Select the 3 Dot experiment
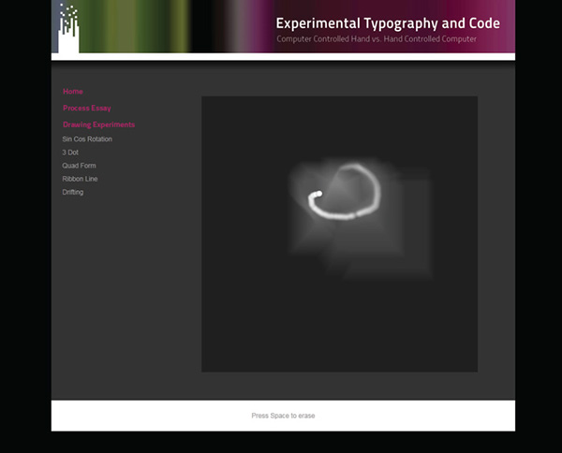562x453 pixels. click(70, 153)
